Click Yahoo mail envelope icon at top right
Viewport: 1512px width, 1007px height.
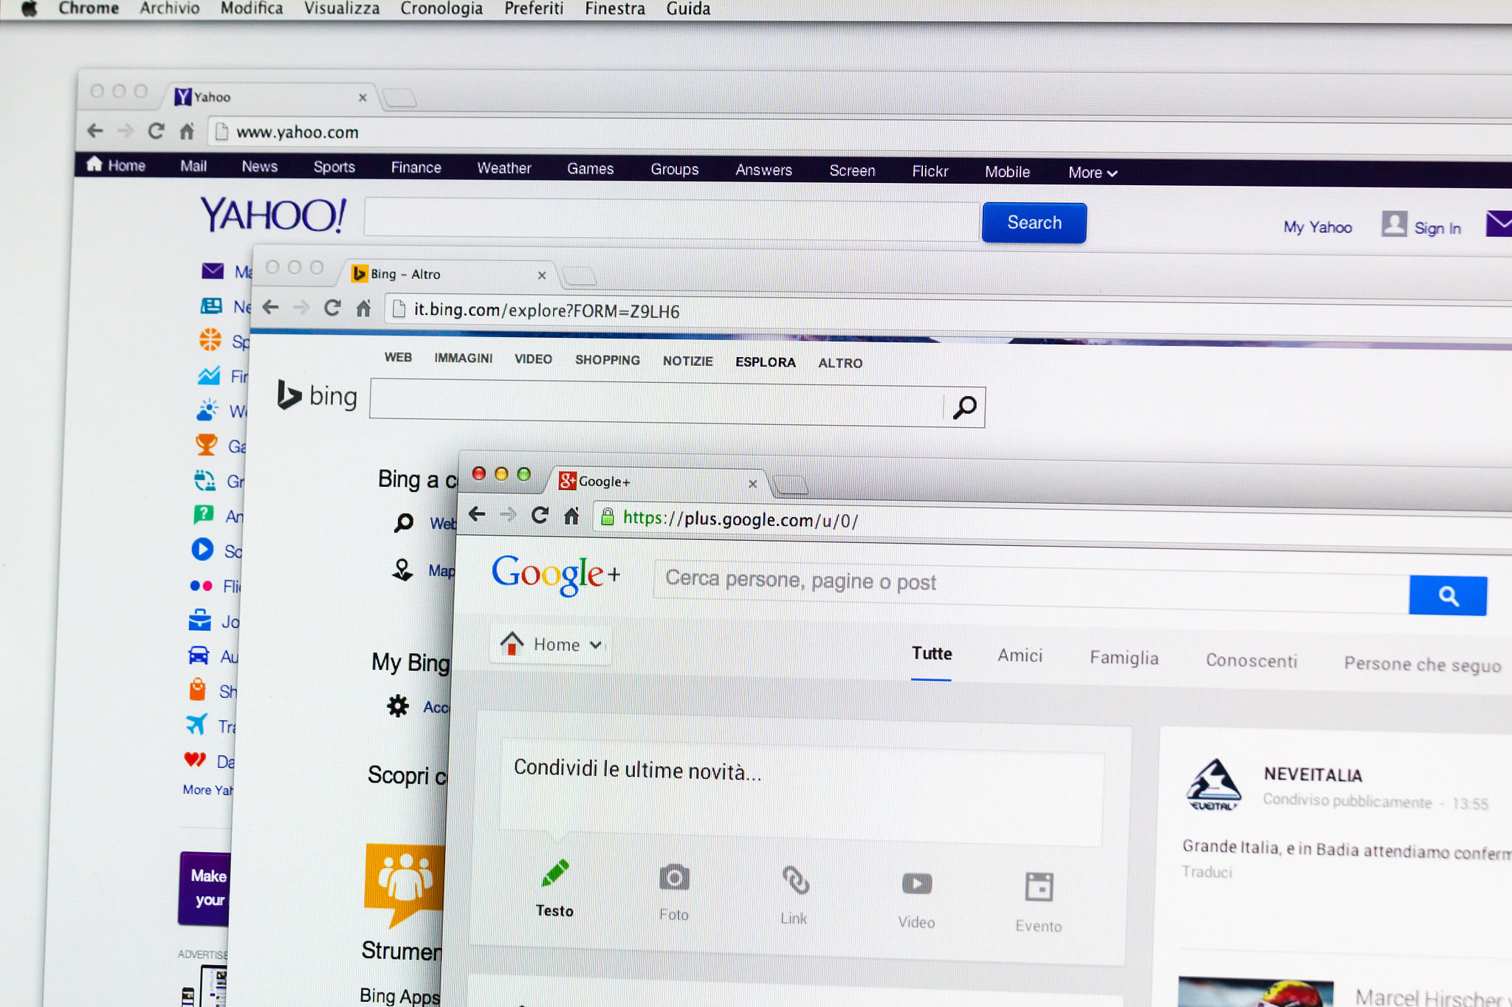[1499, 224]
